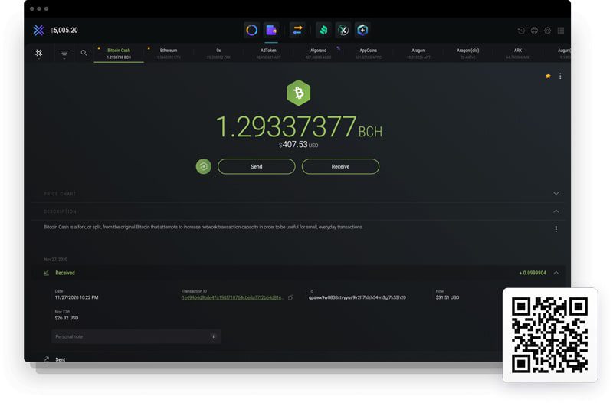The image size is (613, 403).
Task: Click the Bitcoin Cash hexagon logo
Action: [299, 93]
